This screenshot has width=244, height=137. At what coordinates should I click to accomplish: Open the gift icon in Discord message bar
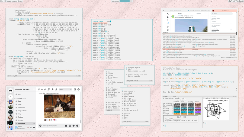(x=66, y=126)
